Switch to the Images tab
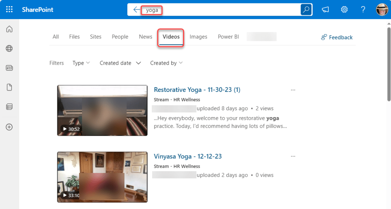391x209 pixels. point(198,37)
